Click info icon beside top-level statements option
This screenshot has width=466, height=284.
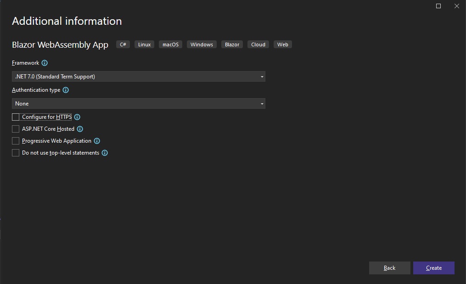point(105,153)
